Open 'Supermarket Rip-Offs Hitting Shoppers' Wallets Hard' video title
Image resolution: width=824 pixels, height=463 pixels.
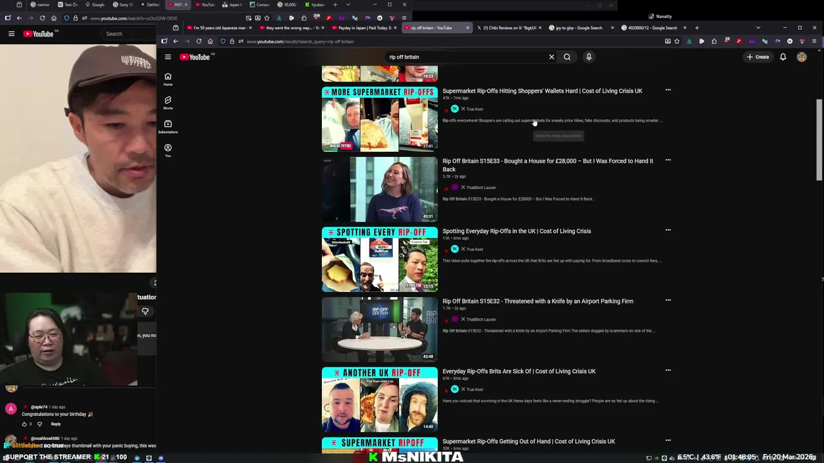tap(542, 91)
